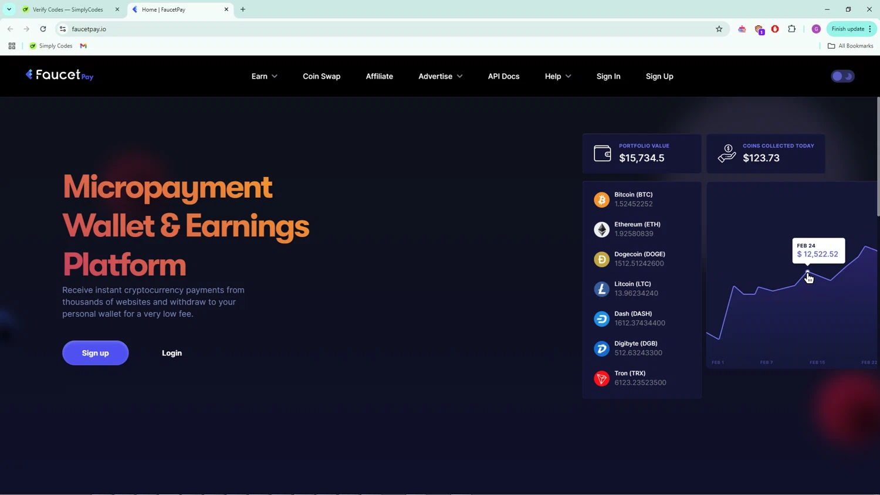Click the red Opera-style extension icon

[775, 29]
